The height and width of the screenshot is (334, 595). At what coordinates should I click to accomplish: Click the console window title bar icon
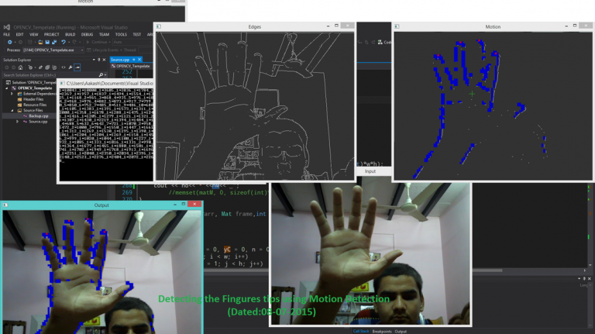[62, 83]
